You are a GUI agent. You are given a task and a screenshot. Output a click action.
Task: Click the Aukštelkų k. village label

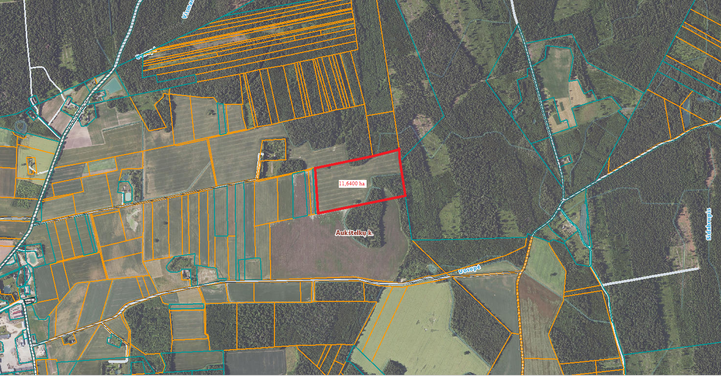(354, 233)
